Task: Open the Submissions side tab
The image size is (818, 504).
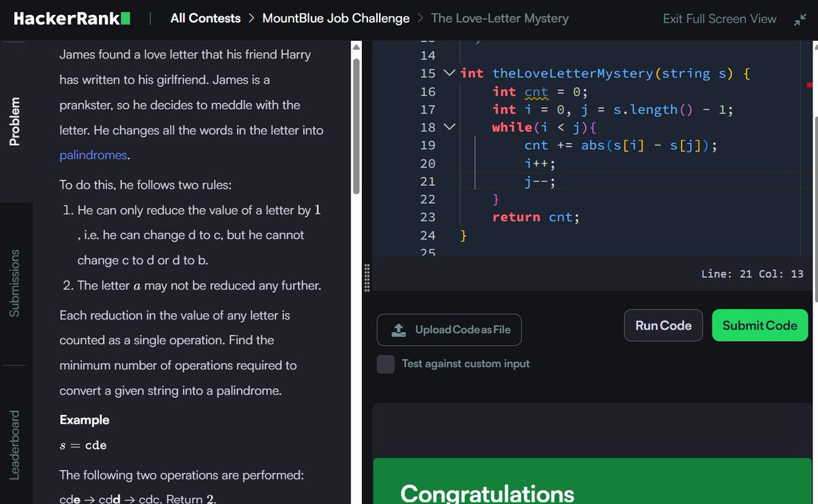Action: [x=14, y=283]
